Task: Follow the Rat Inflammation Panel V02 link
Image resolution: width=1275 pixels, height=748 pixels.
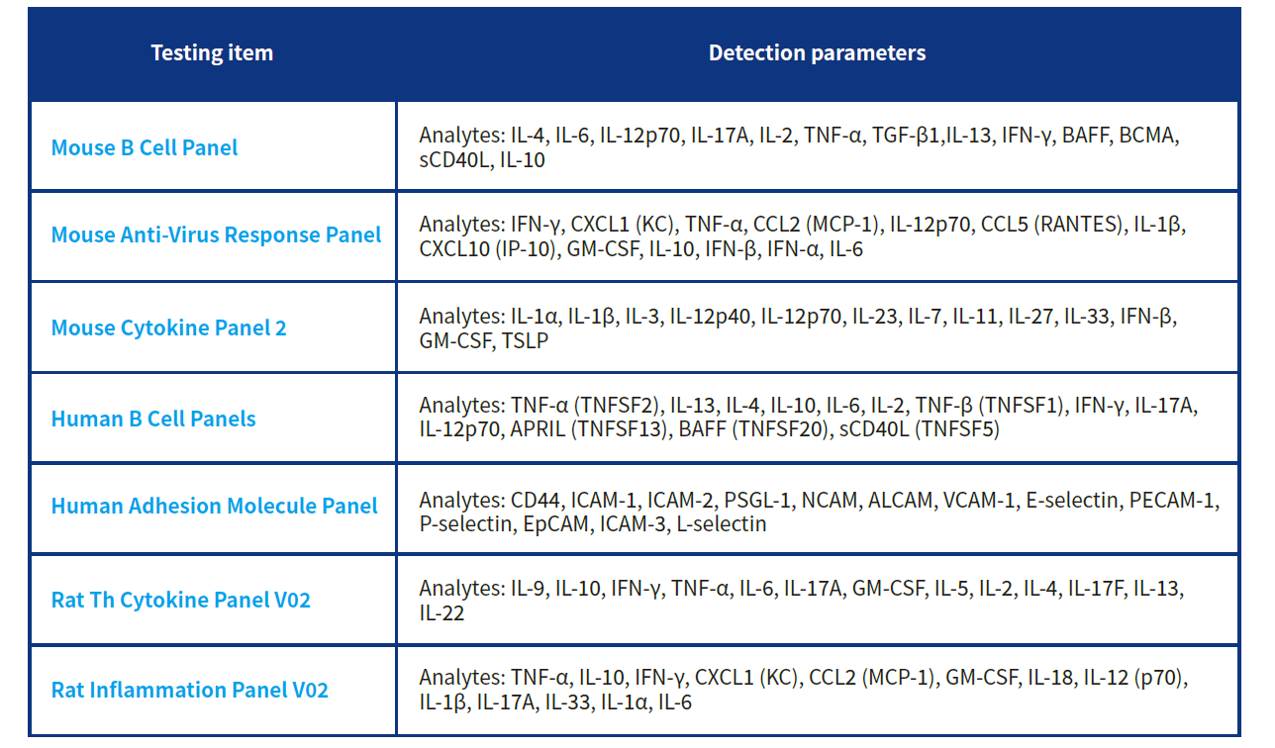Action: (x=190, y=690)
